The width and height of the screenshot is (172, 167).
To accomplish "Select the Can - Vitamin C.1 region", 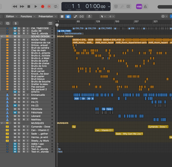I will [x=104, y=130].
